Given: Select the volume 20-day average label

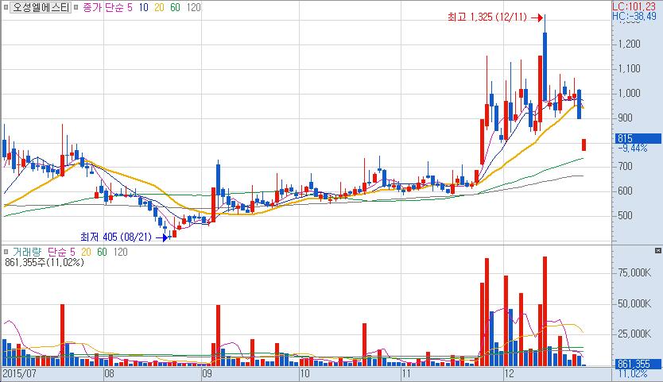Looking at the screenshot, I should tap(86, 252).
